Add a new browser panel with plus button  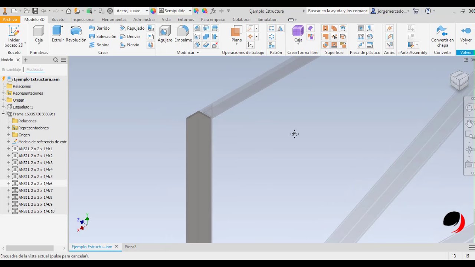point(26,60)
